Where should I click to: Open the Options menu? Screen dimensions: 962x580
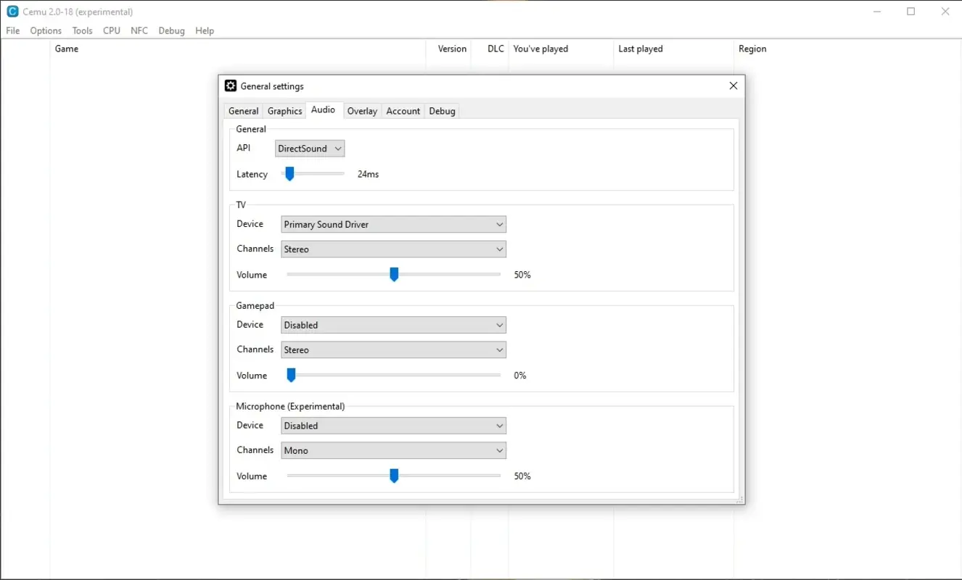pos(45,30)
